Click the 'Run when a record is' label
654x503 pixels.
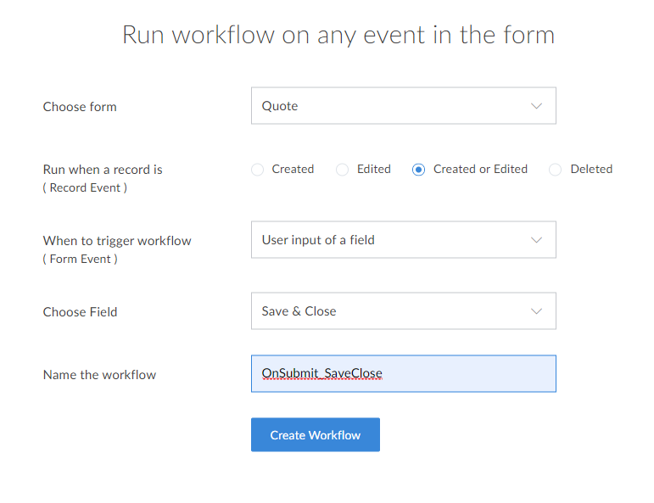point(103,170)
